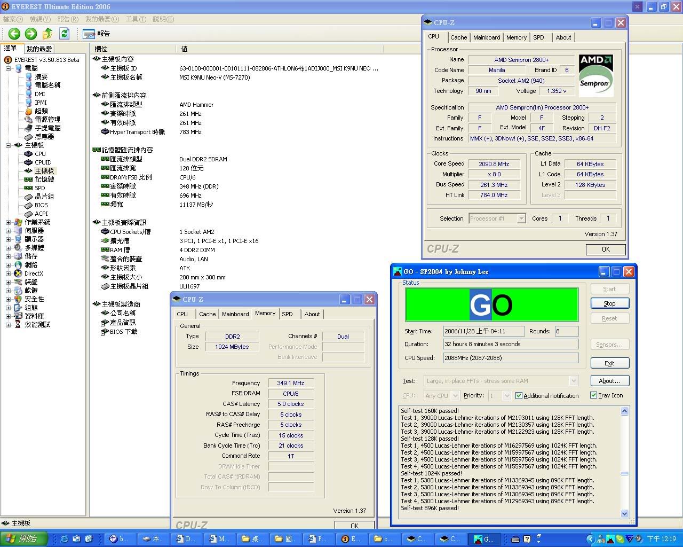Open the 報告 report toolbar button

(x=97, y=34)
